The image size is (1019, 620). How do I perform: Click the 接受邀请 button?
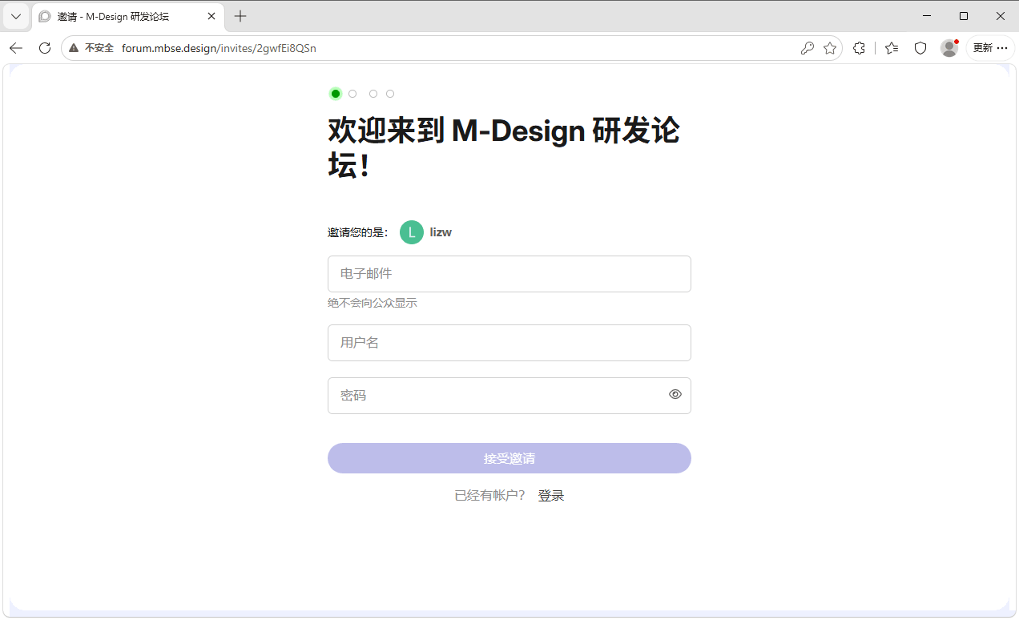[509, 458]
